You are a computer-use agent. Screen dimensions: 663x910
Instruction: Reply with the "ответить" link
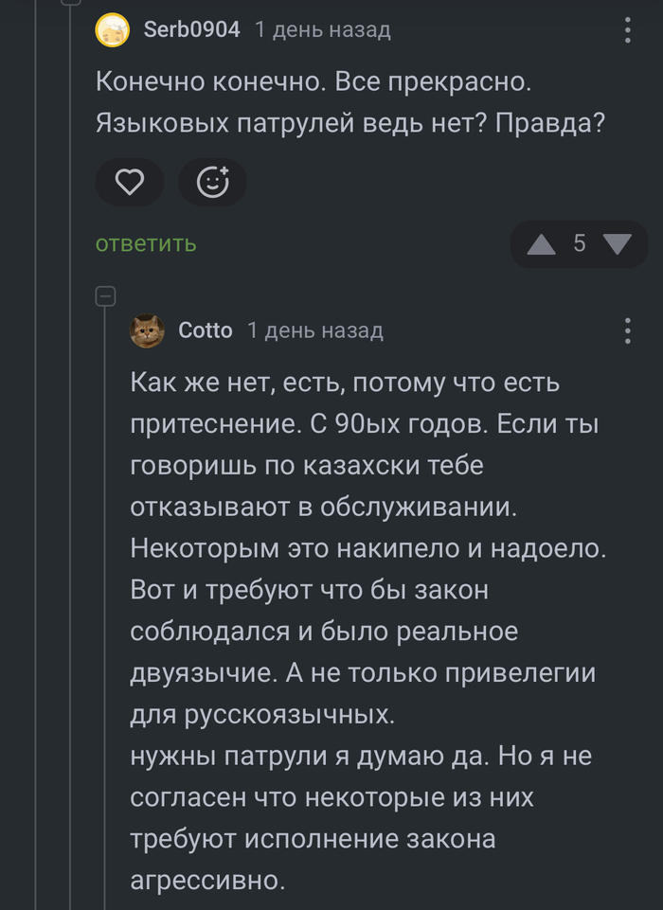[x=146, y=243]
